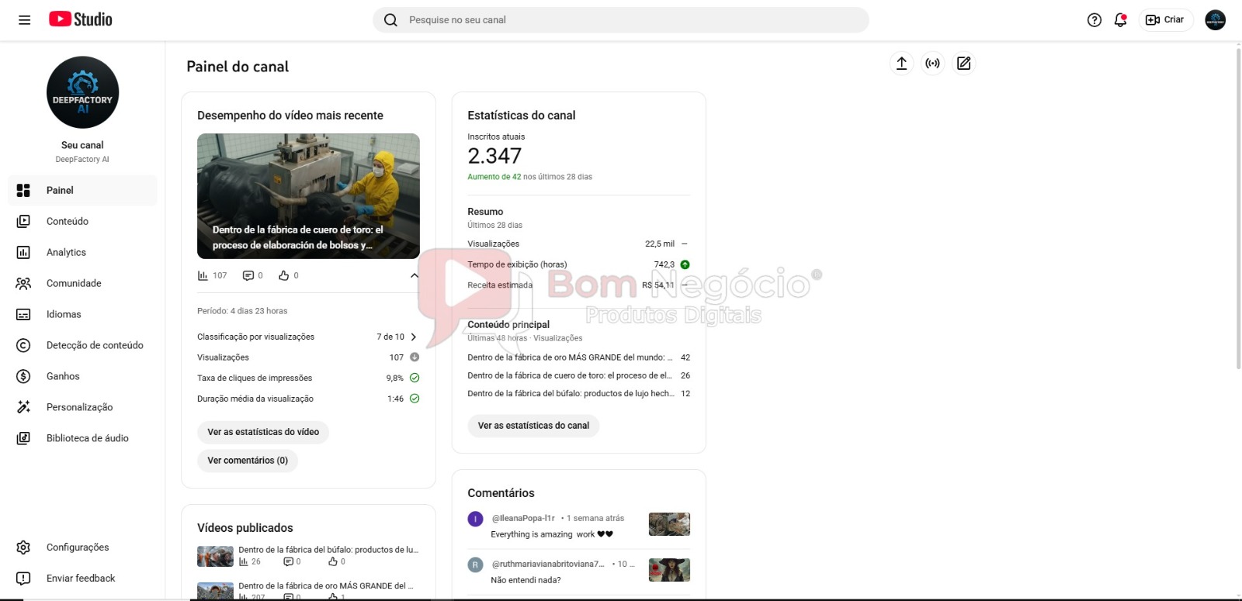Click the go live broadcast icon

click(932, 64)
